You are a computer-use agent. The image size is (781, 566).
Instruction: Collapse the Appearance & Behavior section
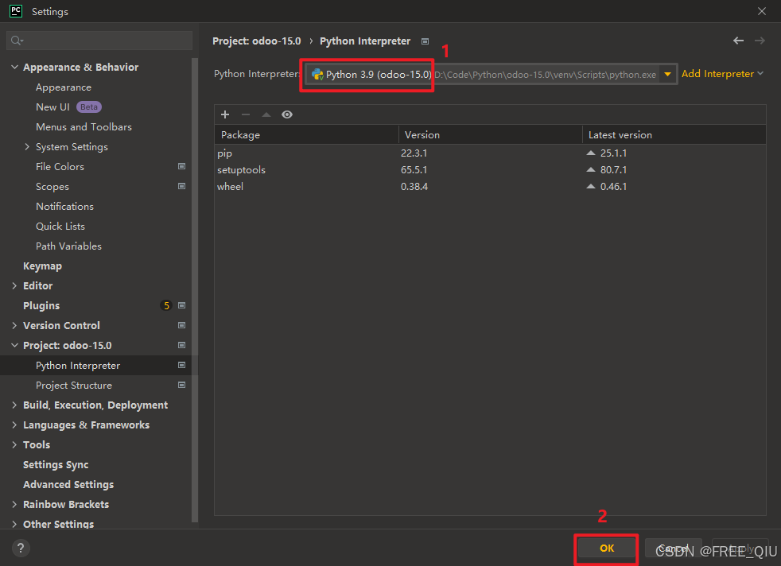tap(14, 67)
